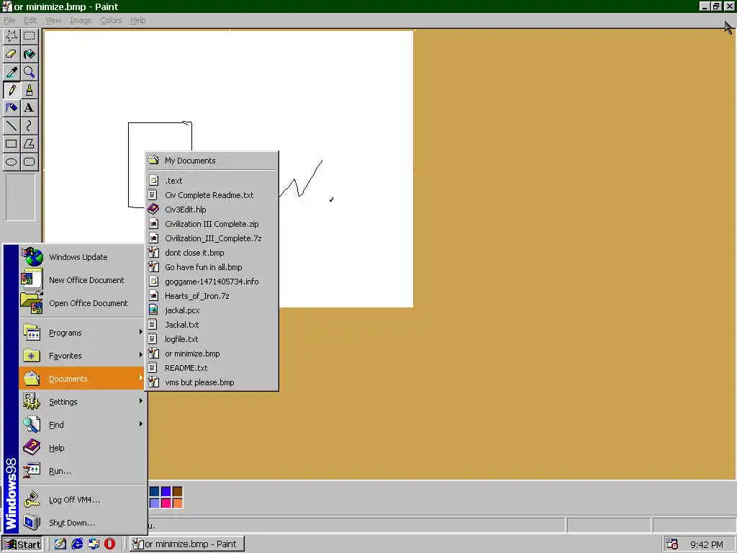Select the Text tool
The height and width of the screenshot is (553, 737).
pyautogui.click(x=29, y=108)
